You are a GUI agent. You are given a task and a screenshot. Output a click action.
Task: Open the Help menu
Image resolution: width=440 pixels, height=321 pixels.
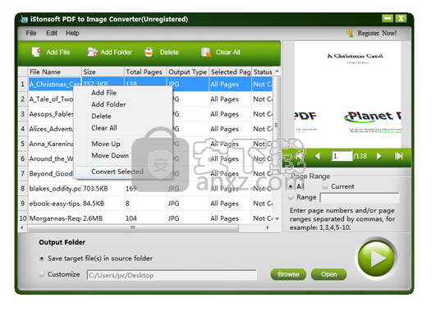tap(72, 33)
